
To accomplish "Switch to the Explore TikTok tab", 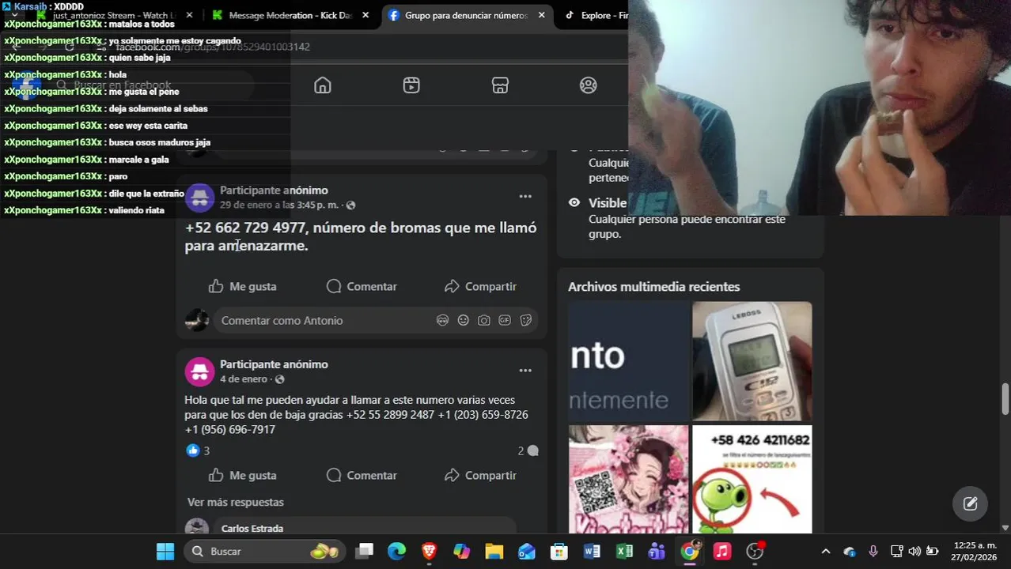I will 596,15.
